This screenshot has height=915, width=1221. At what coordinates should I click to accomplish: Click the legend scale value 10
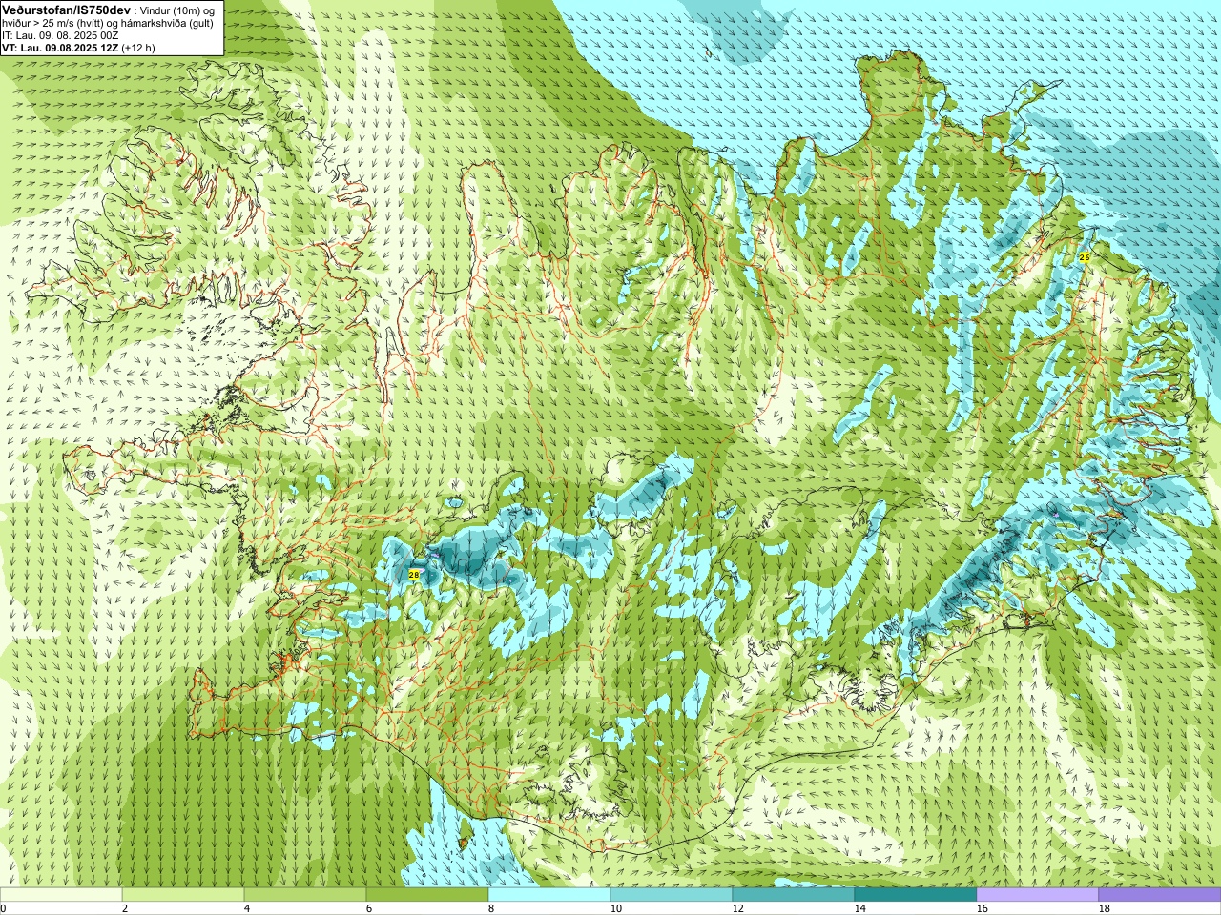[616, 909]
